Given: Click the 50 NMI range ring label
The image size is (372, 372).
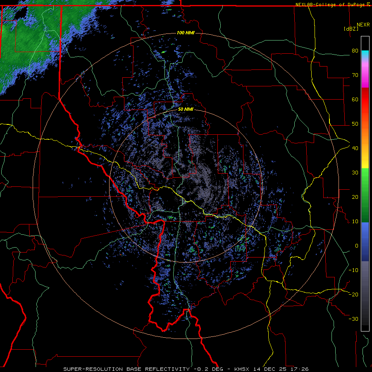Looking at the screenshot, I should 186,110.
